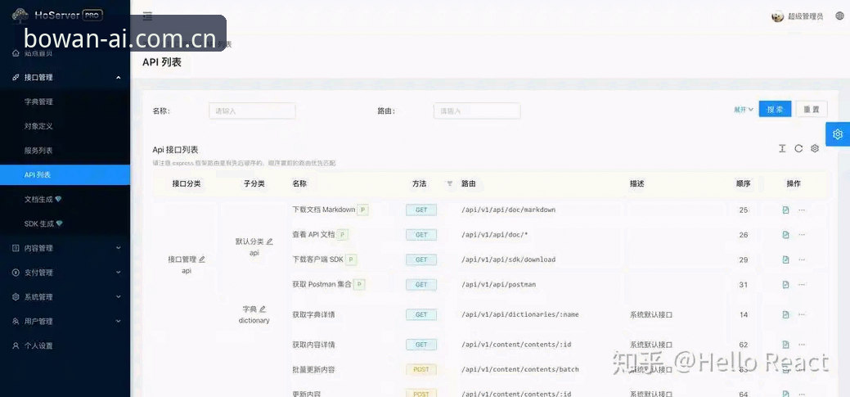Viewport: 850px width, 397px height.
Task: Open document icon for 下载文档 Markdown row
Action: pyautogui.click(x=785, y=210)
